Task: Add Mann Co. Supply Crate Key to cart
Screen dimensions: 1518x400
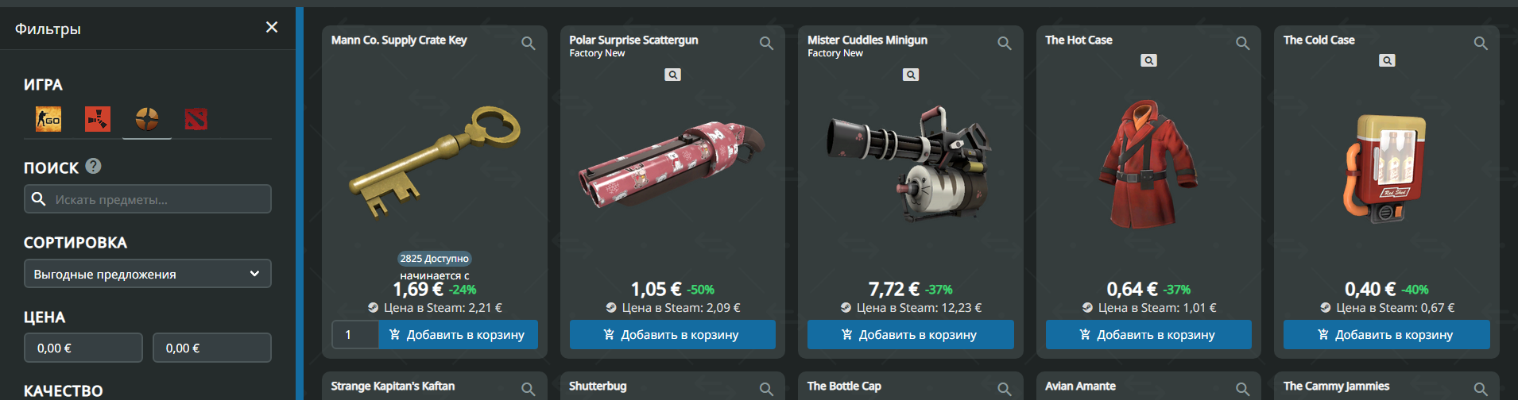Action: click(458, 335)
